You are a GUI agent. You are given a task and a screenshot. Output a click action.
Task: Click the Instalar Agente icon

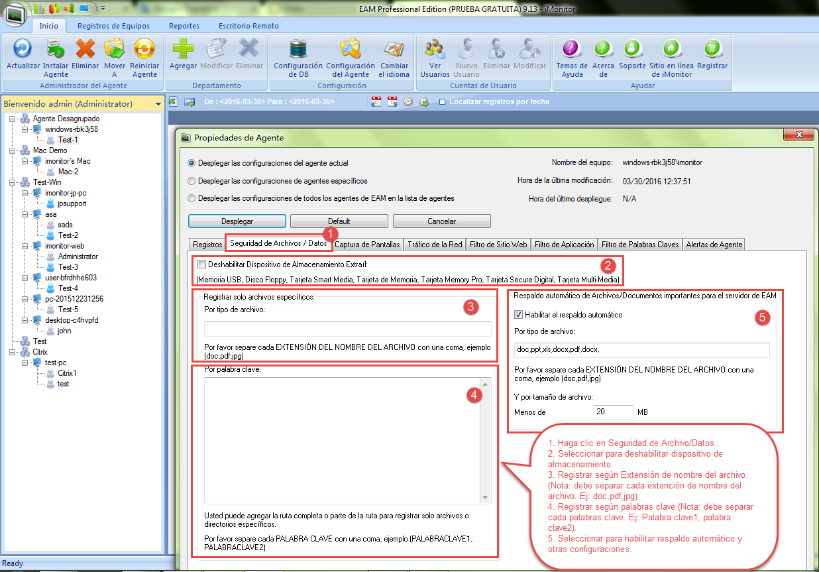click(x=56, y=49)
